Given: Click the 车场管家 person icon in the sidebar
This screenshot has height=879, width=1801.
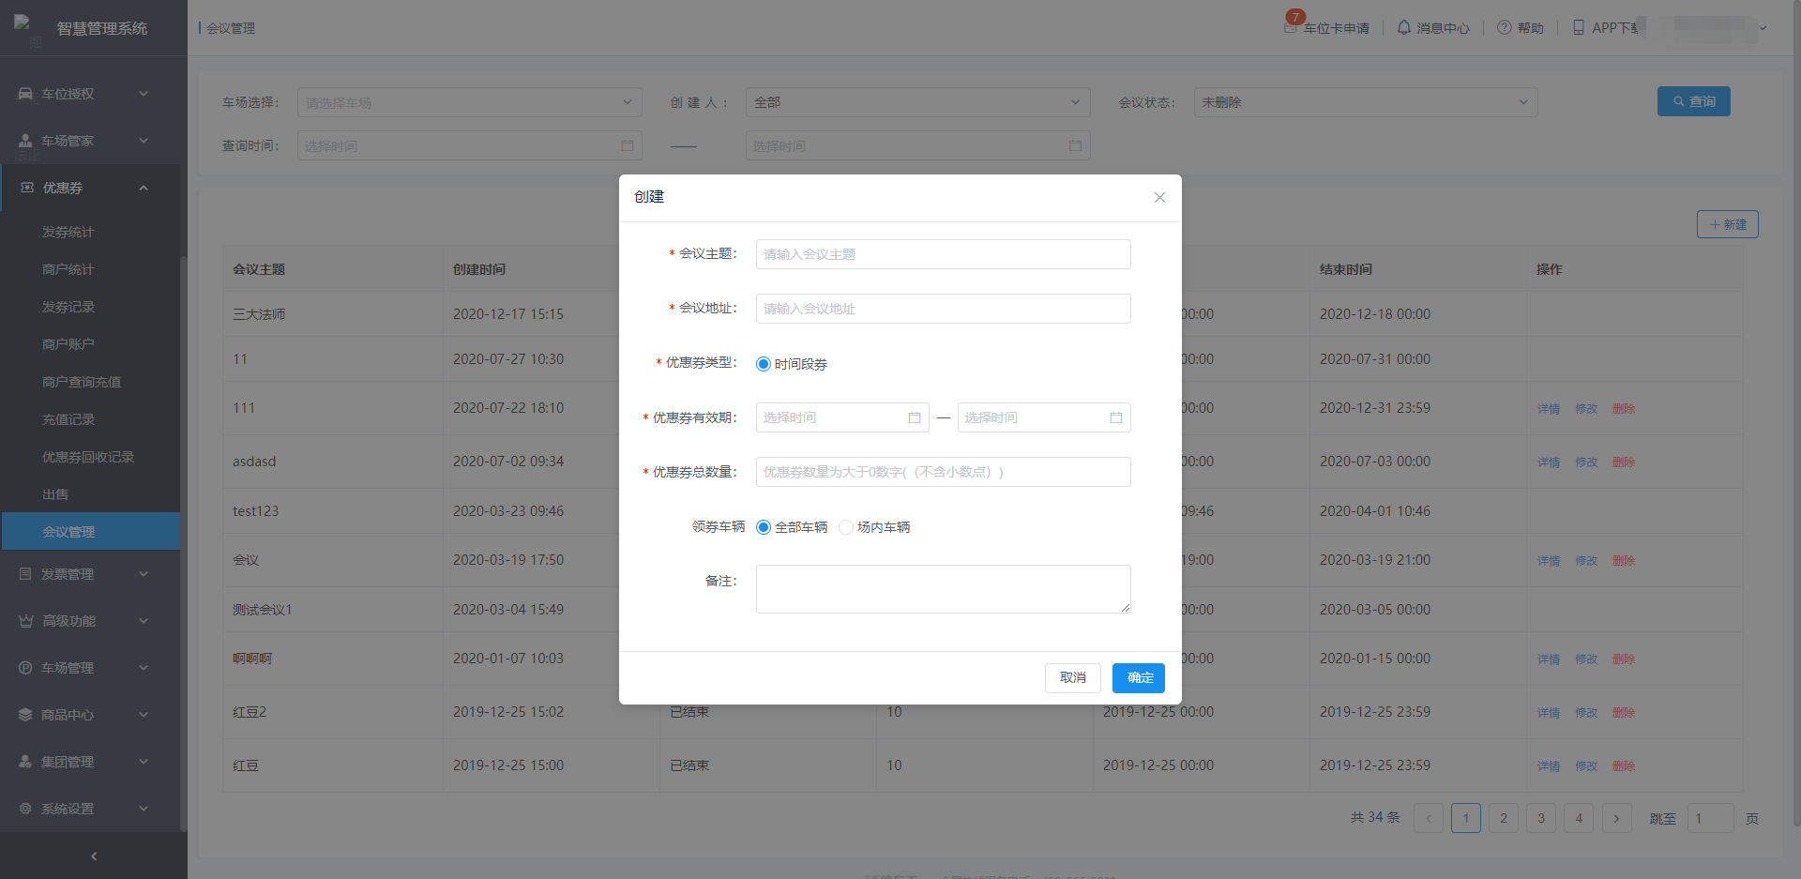Looking at the screenshot, I should pos(25,141).
